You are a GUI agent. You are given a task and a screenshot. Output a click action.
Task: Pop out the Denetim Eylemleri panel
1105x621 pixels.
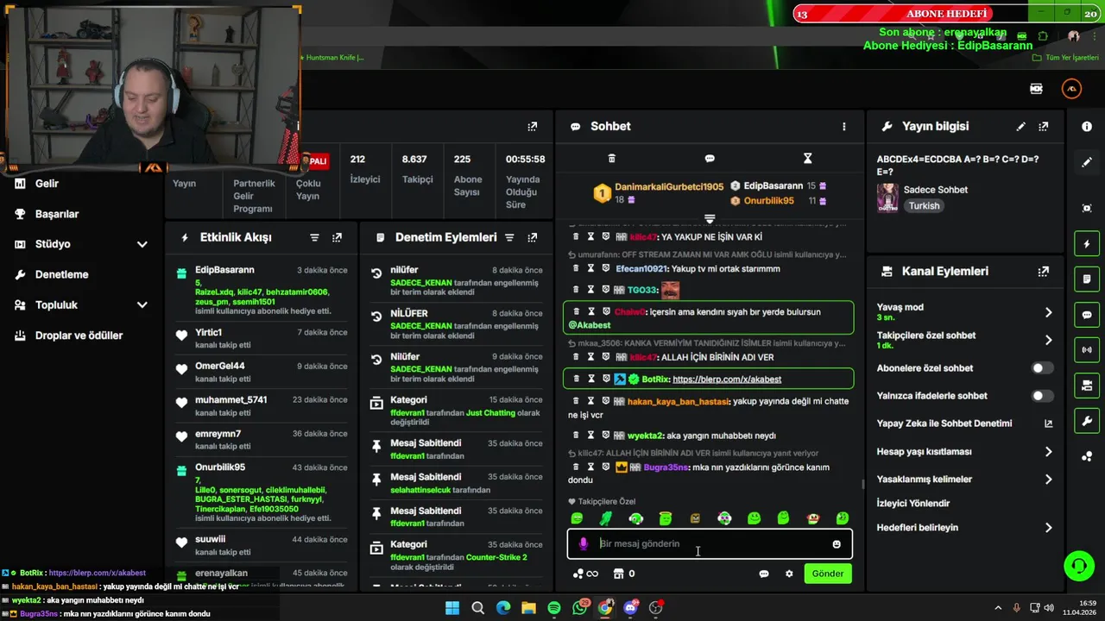point(533,237)
